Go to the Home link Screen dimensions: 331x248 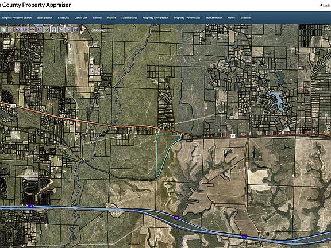click(x=231, y=18)
